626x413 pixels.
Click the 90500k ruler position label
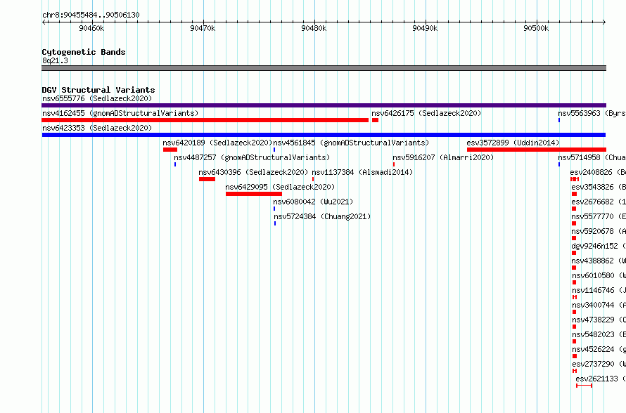(536, 28)
